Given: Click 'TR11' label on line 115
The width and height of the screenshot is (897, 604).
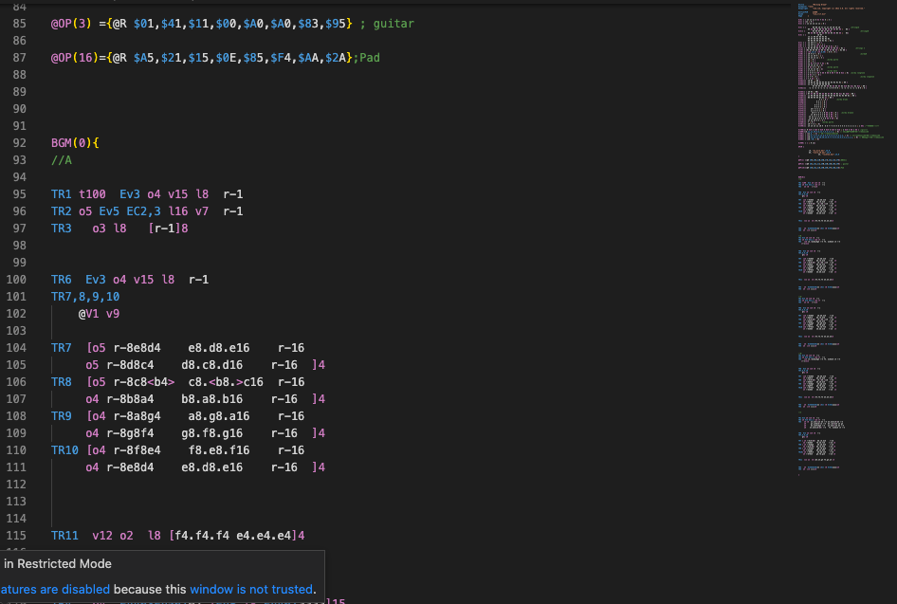Looking at the screenshot, I should point(65,536).
